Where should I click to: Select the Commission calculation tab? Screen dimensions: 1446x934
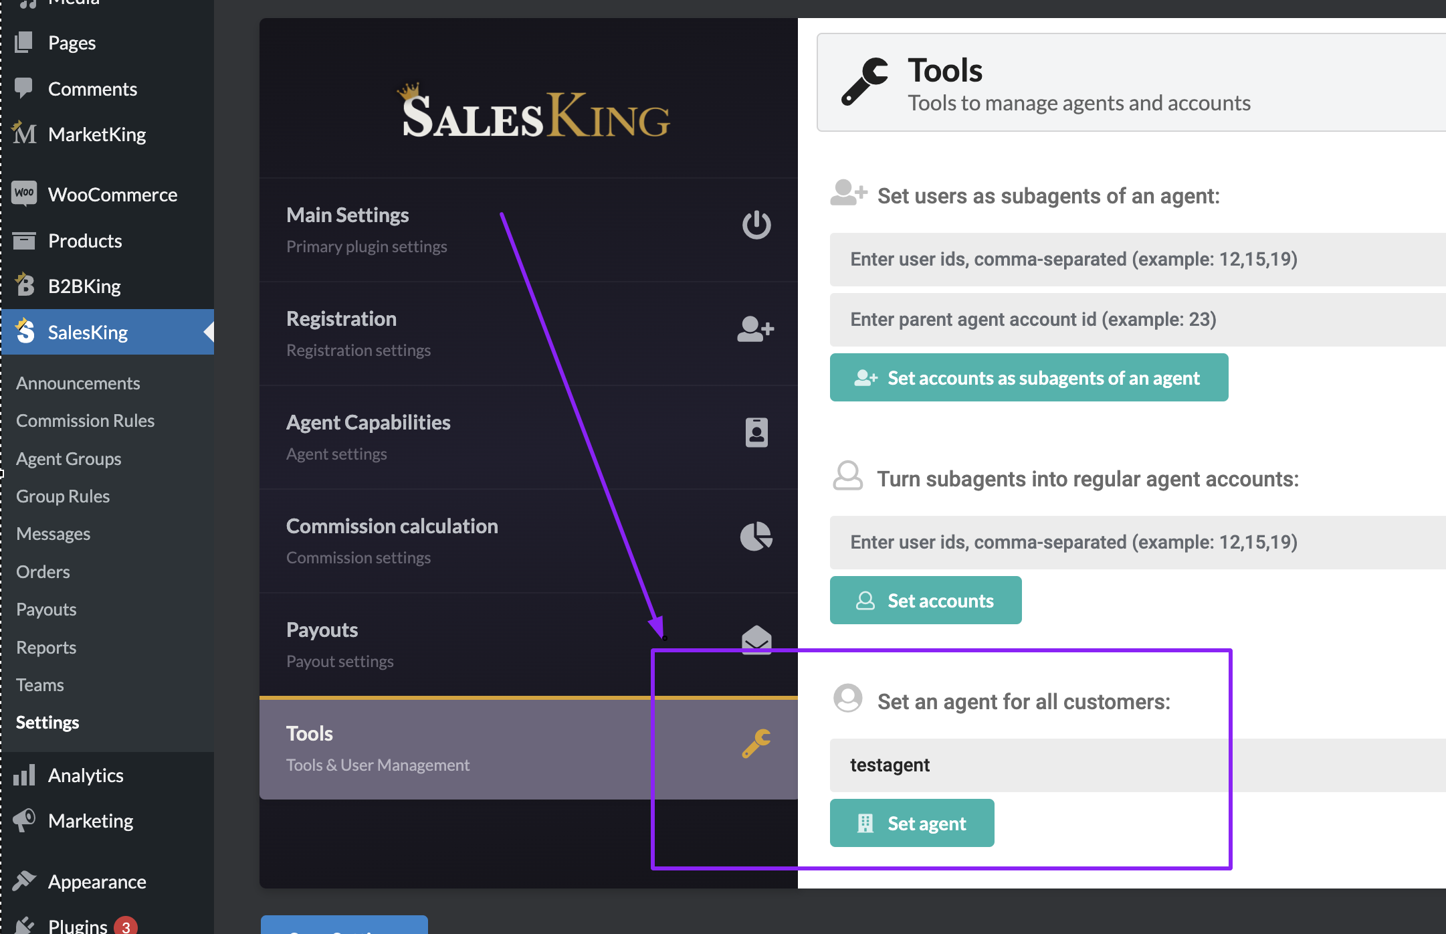[x=528, y=541]
